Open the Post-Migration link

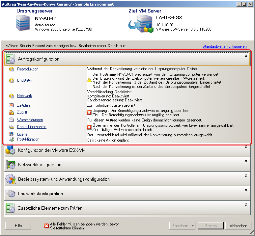(28, 139)
